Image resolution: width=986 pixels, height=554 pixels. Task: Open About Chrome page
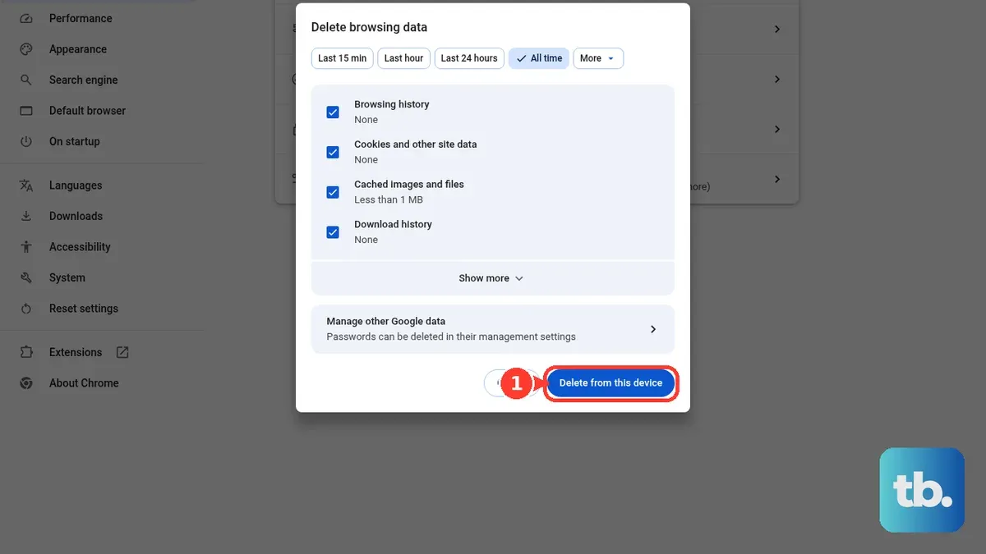click(x=84, y=383)
